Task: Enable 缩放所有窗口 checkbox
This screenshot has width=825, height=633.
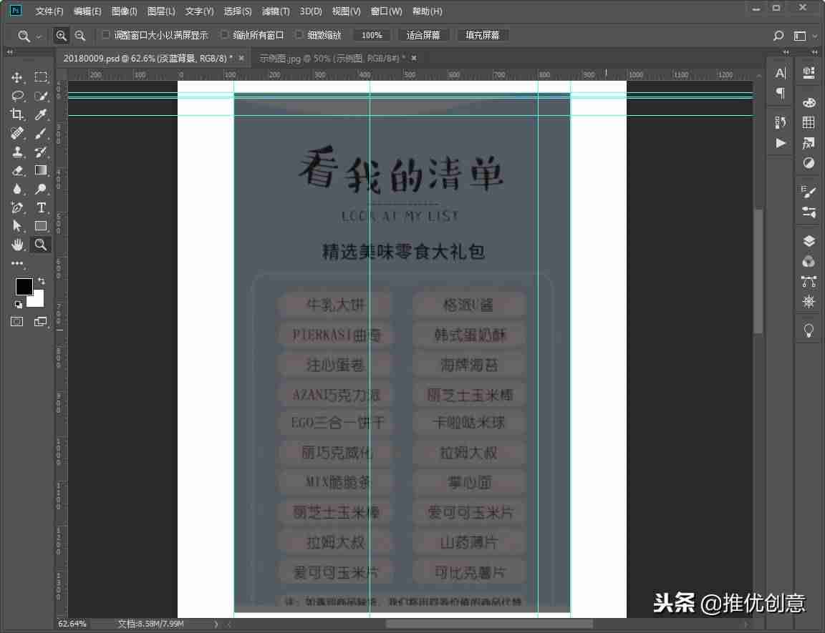Action: pyautogui.click(x=225, y=34)
